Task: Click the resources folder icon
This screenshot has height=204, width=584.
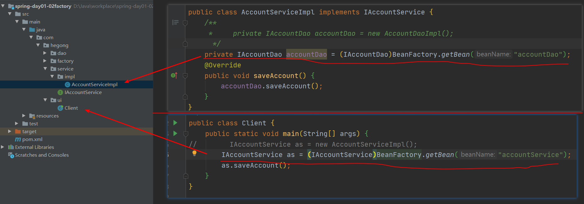Action: click(x=32, y=116)
